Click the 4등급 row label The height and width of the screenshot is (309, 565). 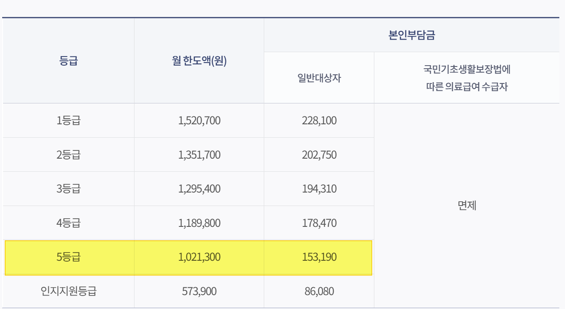tap(68, 222)
